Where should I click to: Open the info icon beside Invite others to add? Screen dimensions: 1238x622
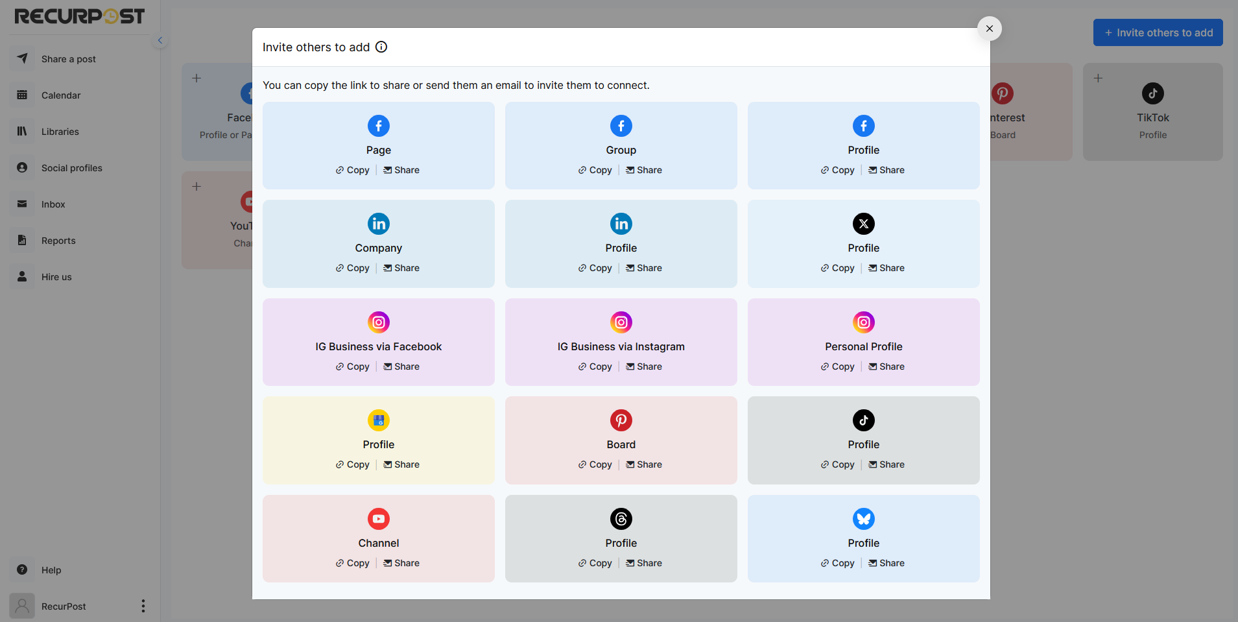tap(381, 47)
